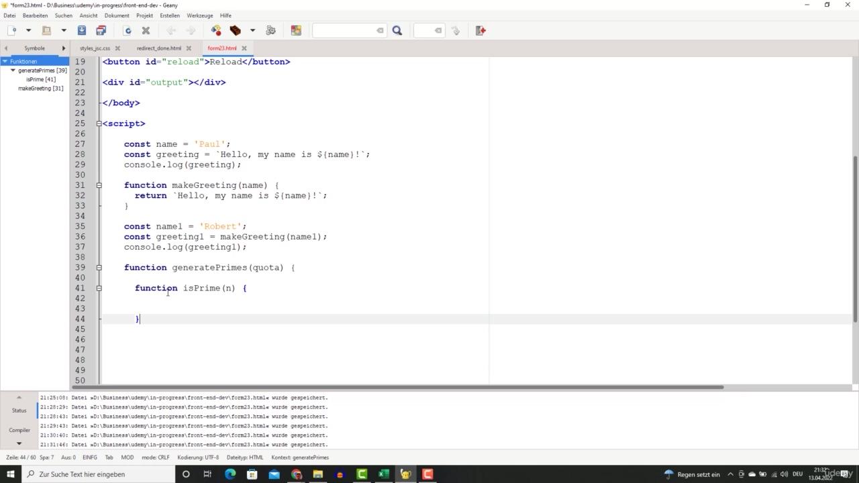Image resolution: width=859 pixels, height=483 pixels.
Task: Open the Werkzeuge menu
Action: [x=200, y=15]
